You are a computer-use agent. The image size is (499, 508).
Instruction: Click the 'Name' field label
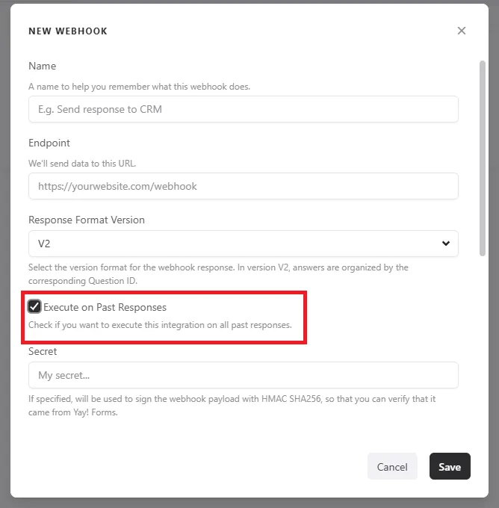43,66
